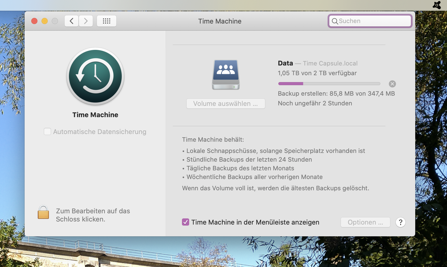
Task: Go back with the left arrow button
Action: (72, 21)
